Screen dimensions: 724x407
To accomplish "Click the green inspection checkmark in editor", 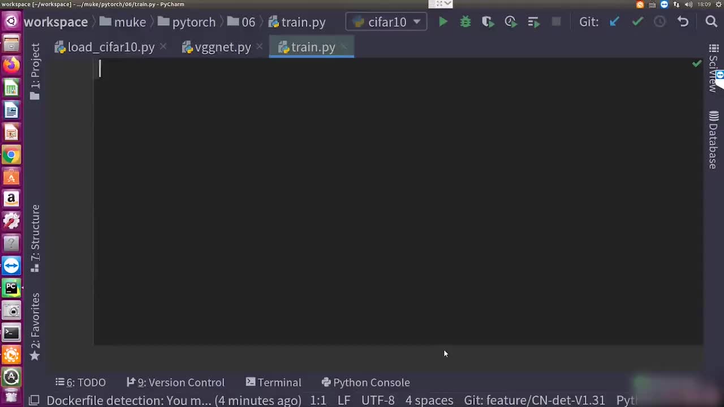I will (x=697, y=64).
